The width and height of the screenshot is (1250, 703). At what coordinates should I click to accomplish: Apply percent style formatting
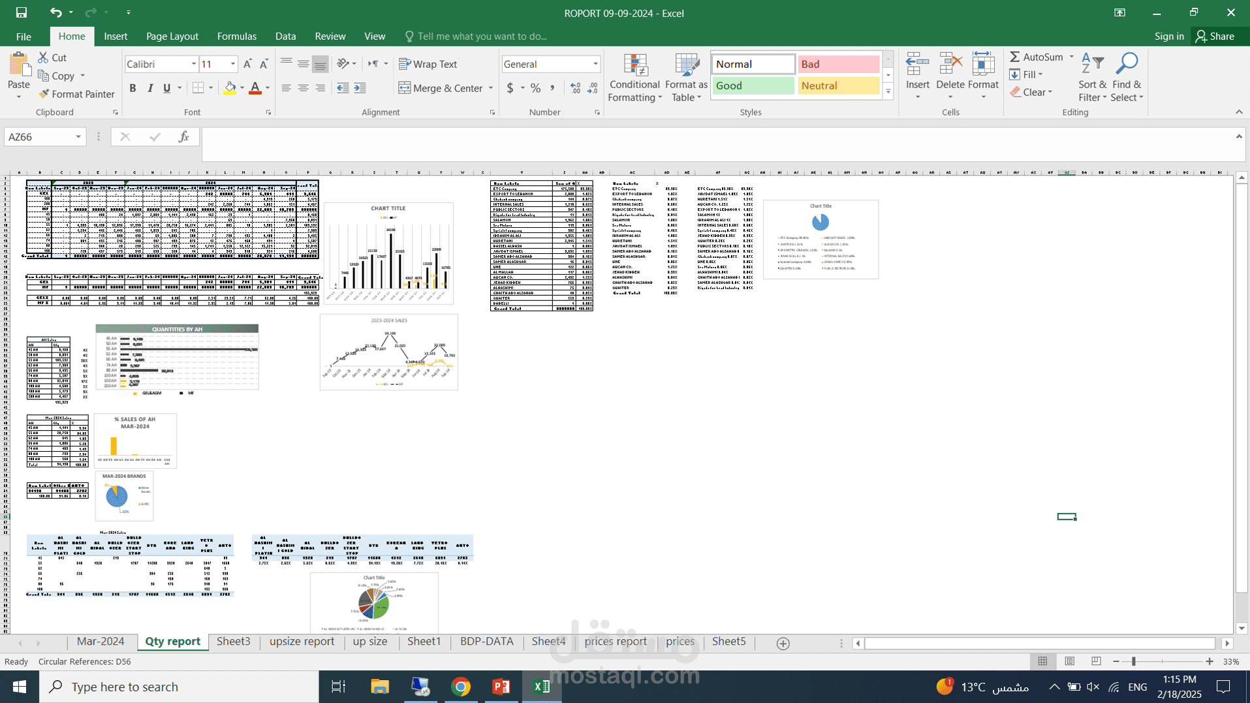(x=535, y=88)
